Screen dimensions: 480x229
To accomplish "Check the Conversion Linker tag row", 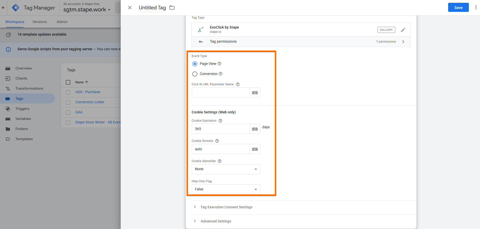I will click(x=68, y=103).
